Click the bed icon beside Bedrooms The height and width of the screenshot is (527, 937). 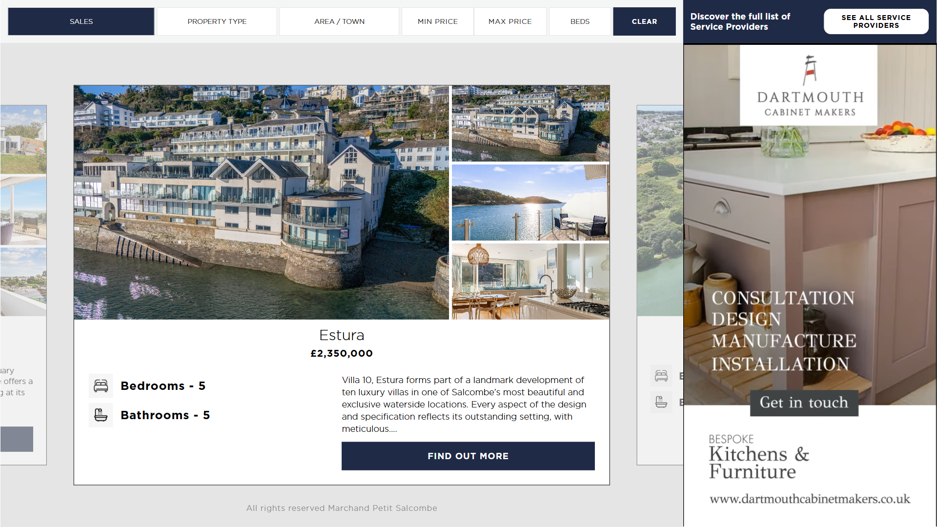coord(101,386)
